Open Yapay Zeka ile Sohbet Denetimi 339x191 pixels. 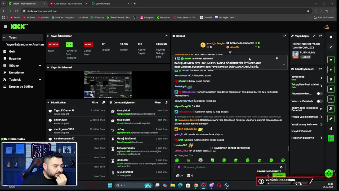coord(307,109)
